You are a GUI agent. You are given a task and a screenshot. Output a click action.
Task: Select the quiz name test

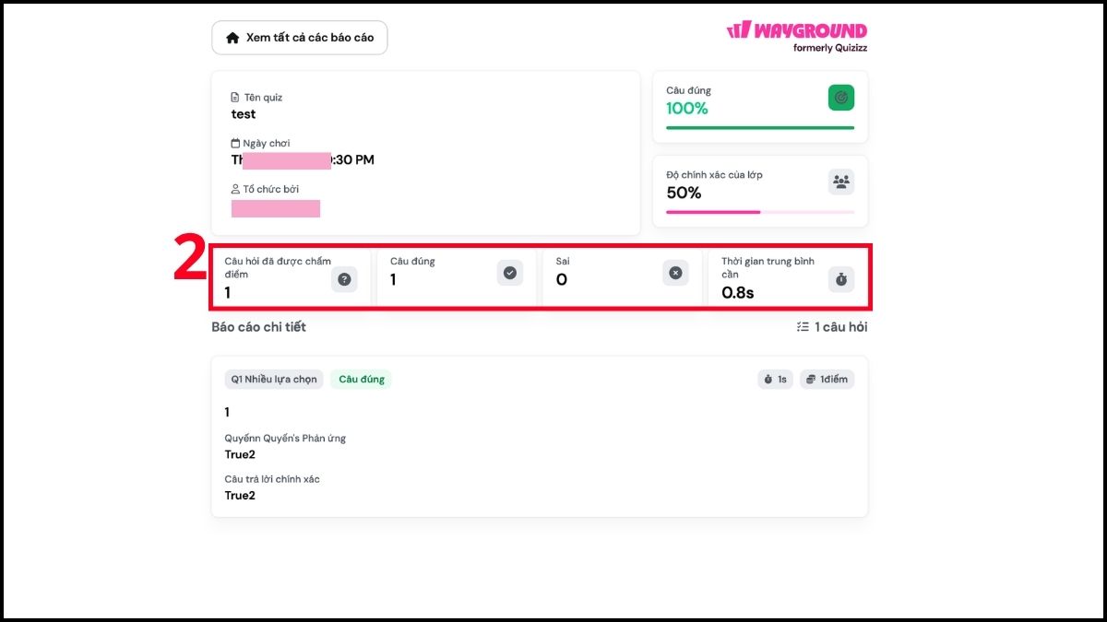pos(244,114)
